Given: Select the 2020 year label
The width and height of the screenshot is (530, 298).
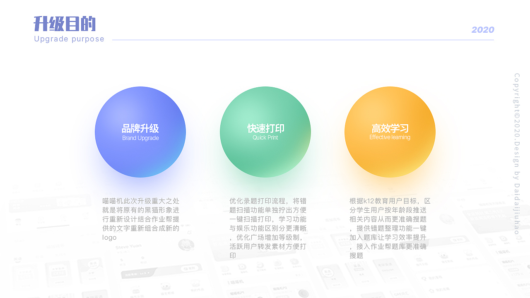Looking at the screenshot, I should (483, 30).
